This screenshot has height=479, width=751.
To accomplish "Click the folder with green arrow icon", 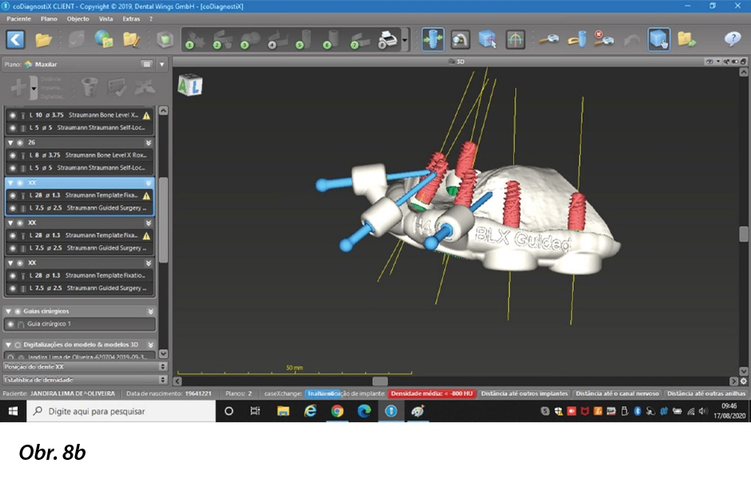I will pyautogui.click(x=687, y=40).
